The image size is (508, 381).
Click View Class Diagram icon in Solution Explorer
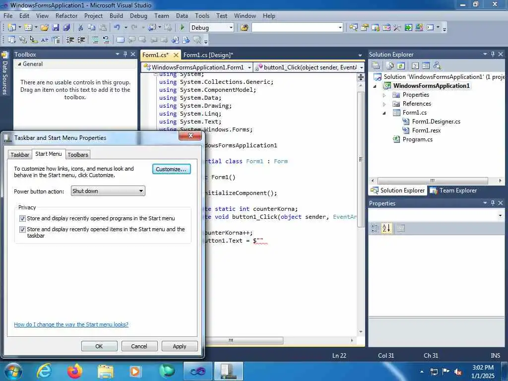click(x=437, y=66)
